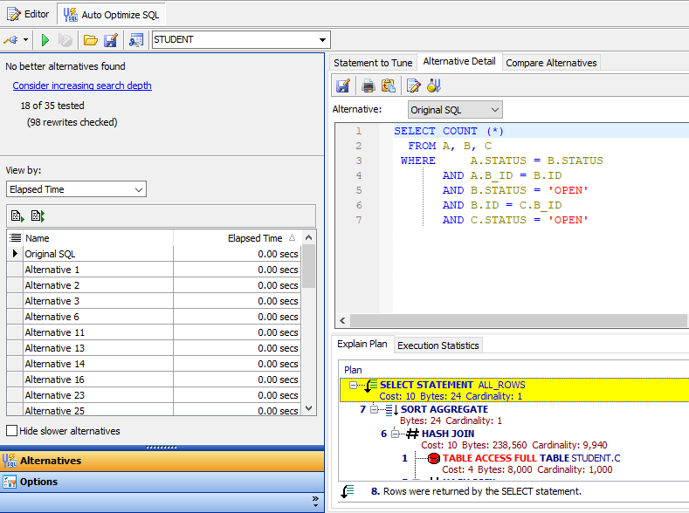Select the Alternative 23 row
689x513 pixels.
(154, 395)
